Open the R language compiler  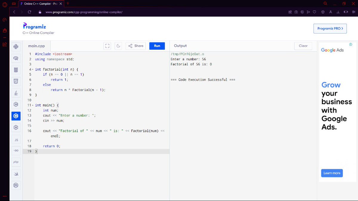coord(16,59)
